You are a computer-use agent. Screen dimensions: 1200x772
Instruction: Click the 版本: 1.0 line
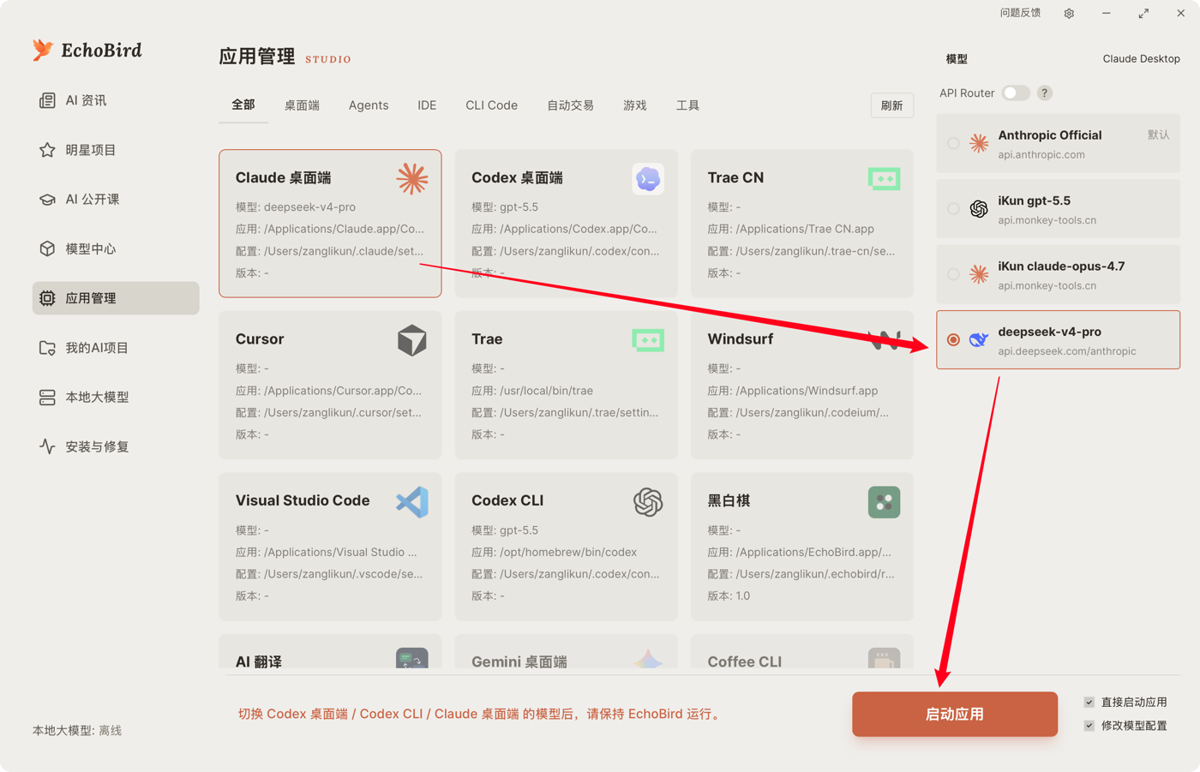[x=729, y=596]
